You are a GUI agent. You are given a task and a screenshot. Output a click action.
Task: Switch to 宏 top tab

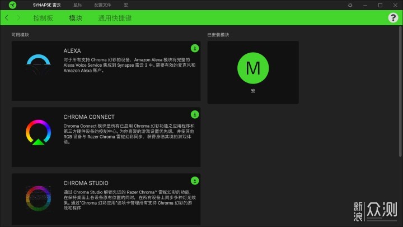click(x=126, y=5)
